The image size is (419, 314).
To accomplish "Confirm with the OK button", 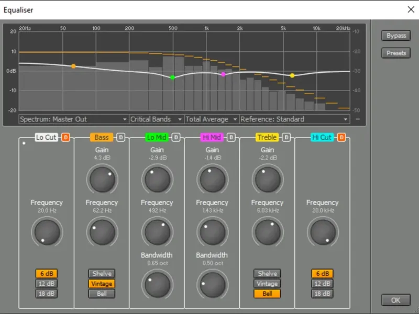I will [x=396, y=300].
